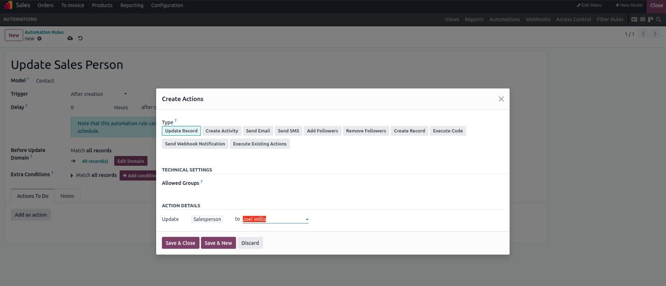
Task: Select the Execute Code type option
Action: [x=448, y=131]
